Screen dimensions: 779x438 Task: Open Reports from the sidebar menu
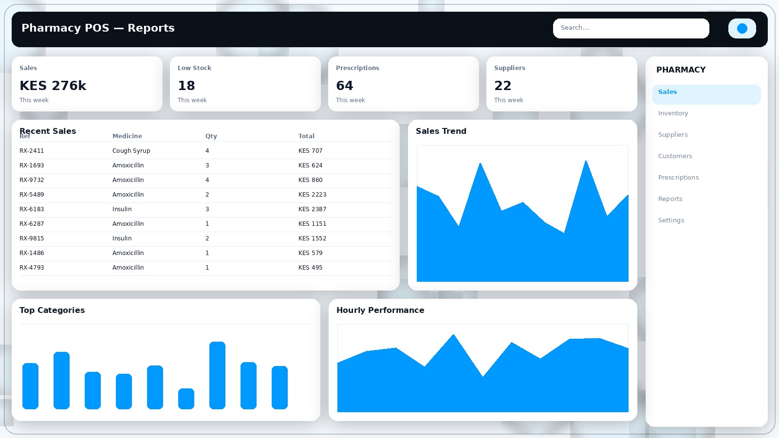click(670, 199)
